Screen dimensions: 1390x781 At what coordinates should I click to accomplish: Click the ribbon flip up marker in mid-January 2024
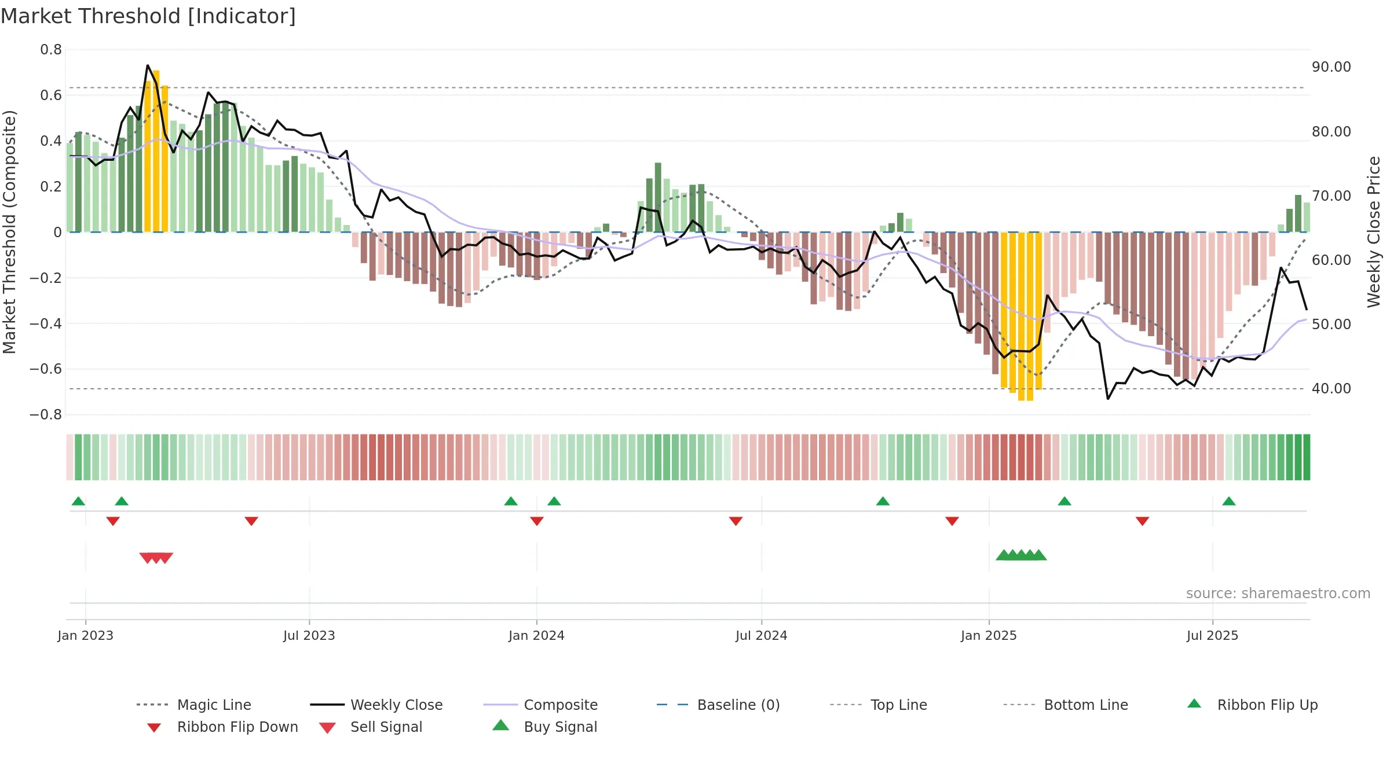tap(554, 501)
